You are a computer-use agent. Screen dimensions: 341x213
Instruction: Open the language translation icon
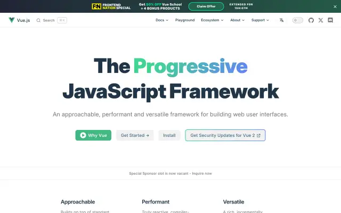[281, 20]
